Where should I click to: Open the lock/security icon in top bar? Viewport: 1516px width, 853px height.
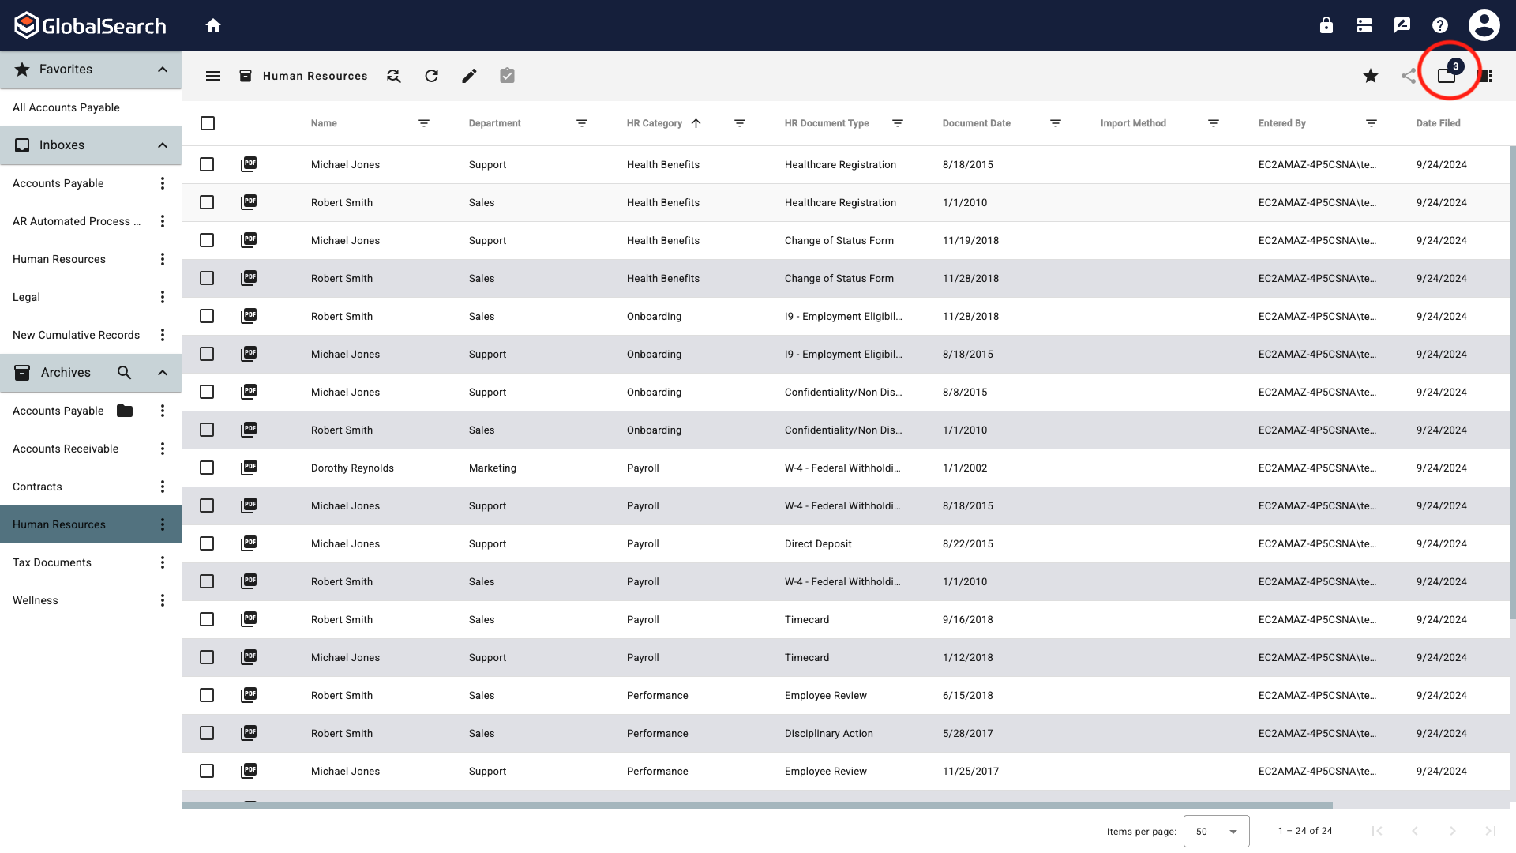(1326, 24)
